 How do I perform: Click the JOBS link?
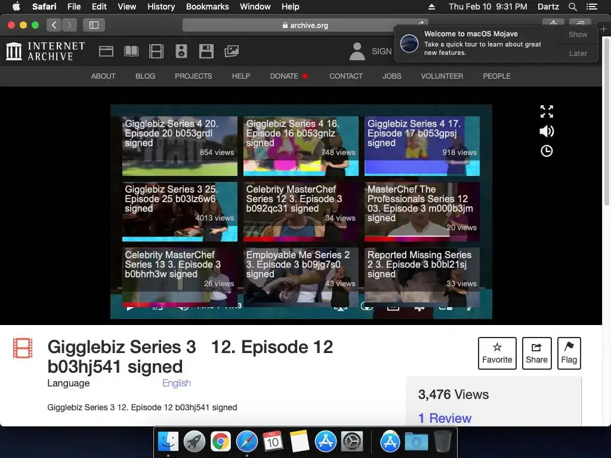click(391, 76)
